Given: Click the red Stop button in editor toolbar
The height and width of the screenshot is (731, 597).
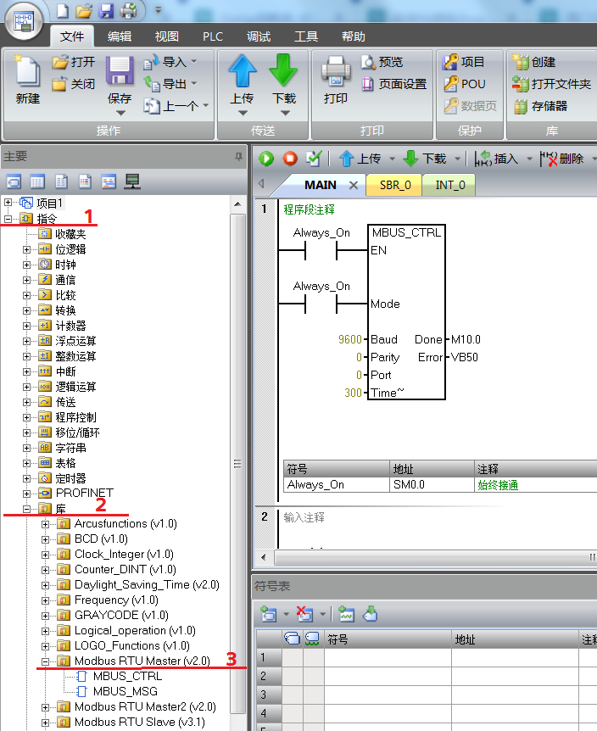Looking at the screenshot, I should point(290,159).
